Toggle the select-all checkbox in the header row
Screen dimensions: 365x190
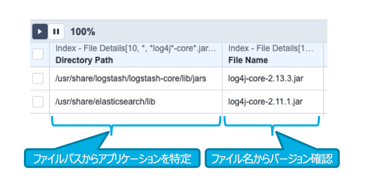point(38,54)
